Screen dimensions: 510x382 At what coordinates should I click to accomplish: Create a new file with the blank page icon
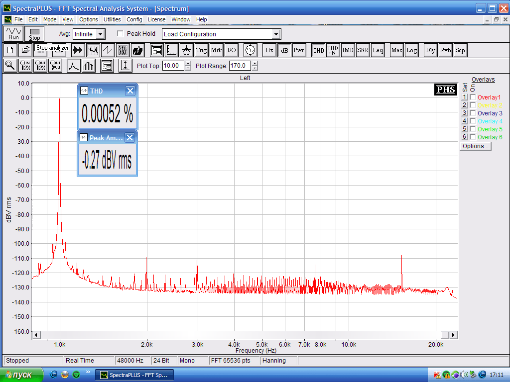[10, 50]
